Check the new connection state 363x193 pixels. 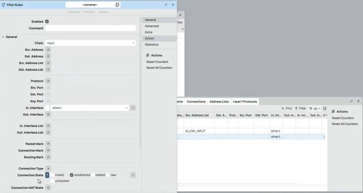click(x=108, y=175)
